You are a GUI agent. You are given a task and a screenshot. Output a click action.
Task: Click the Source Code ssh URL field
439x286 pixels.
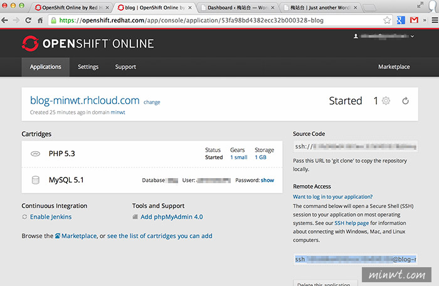pyautogui.click(x=356, y=147)
